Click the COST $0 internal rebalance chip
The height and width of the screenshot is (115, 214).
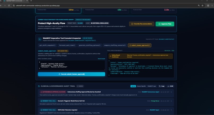[97, 23]
